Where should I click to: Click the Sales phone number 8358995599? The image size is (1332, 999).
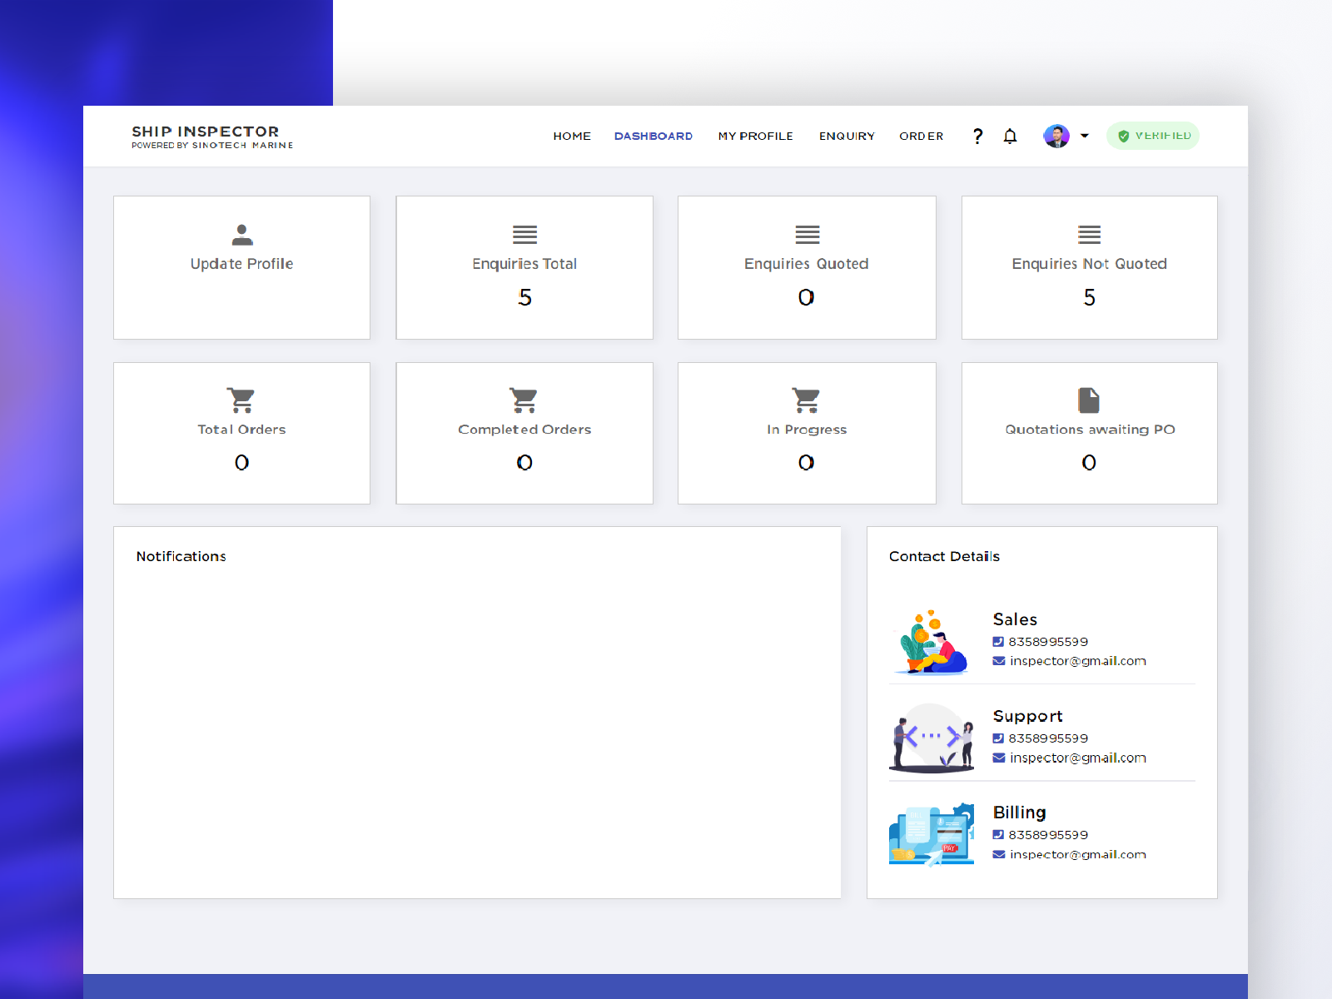1048,642
